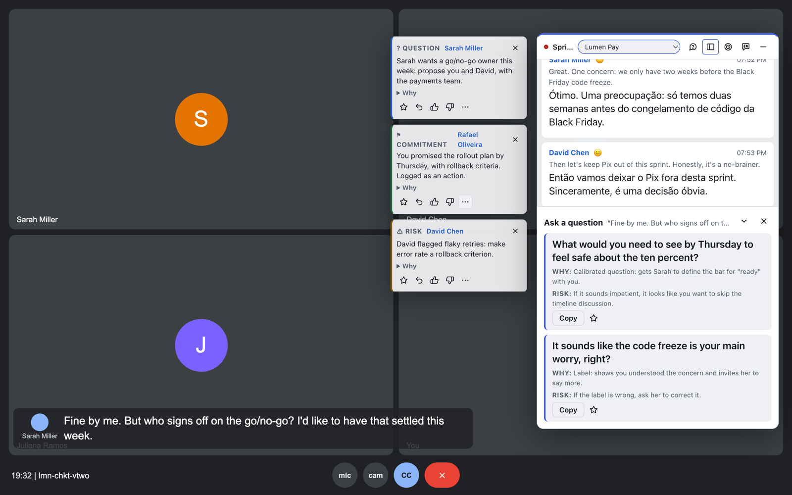
Task: Reply to the Sarah Miller QUESTION card
Action: [x=419, y=107]
